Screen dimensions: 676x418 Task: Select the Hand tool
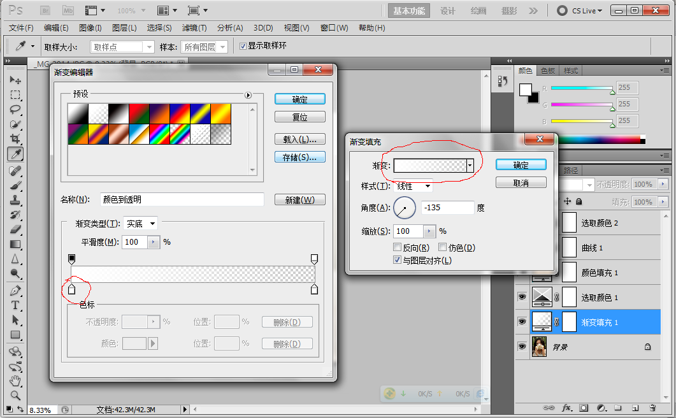(x=15, y=381)
